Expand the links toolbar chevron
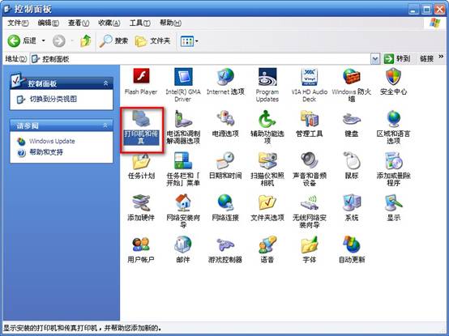 441,57
